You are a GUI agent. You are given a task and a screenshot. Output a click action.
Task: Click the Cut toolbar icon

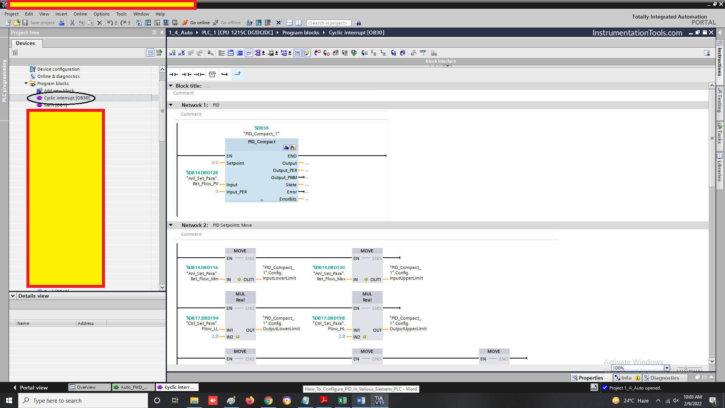pyautogui.click(x=72, y=23)
